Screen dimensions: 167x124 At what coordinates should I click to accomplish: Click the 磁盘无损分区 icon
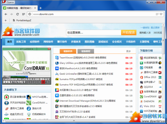tap(6, 114)
